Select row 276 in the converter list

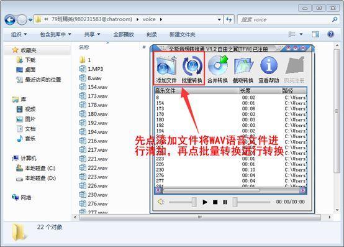[231, 175]
